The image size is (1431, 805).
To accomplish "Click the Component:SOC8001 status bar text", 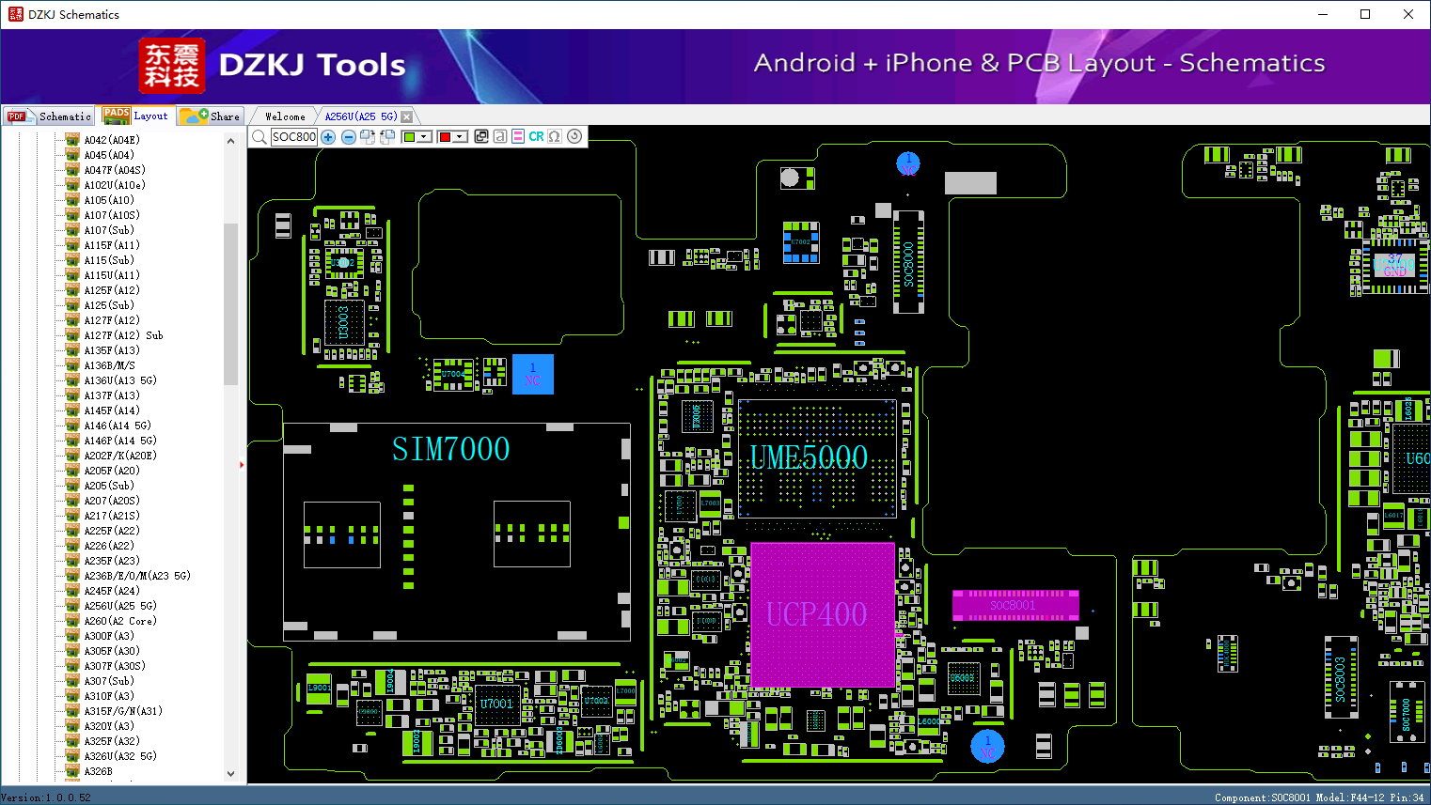I will pos(1262,797).
